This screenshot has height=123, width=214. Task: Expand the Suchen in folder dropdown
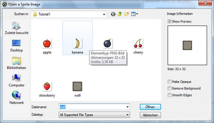(x=104, y=14)
